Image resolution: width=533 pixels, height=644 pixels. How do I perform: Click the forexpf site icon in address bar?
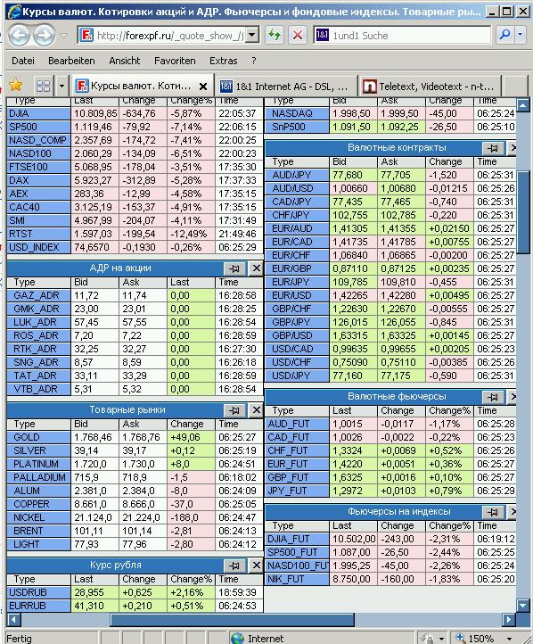point(86,36)
